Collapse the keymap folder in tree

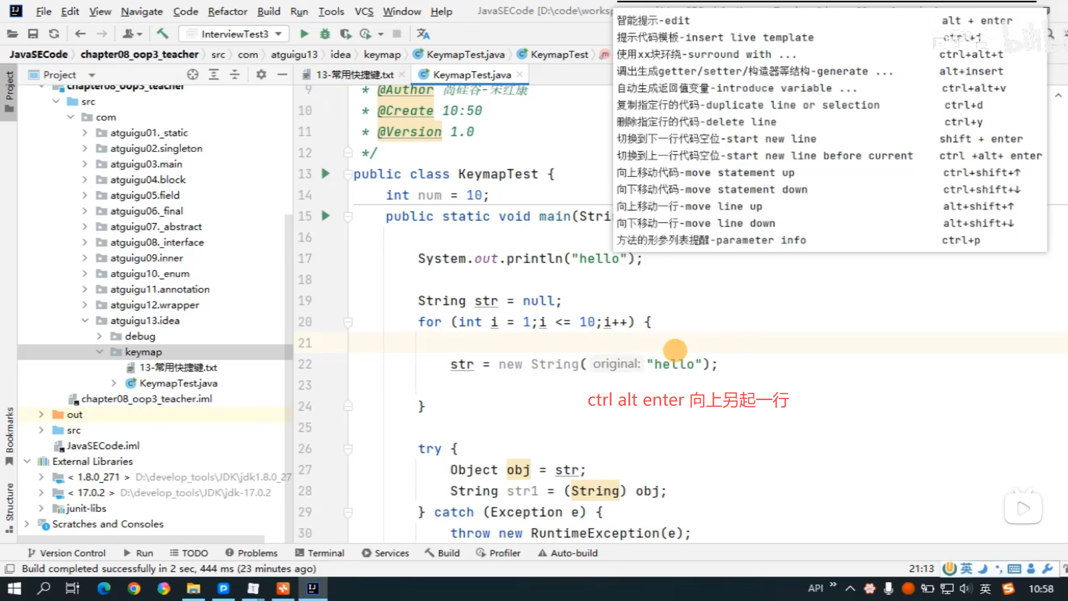(100, 352)
